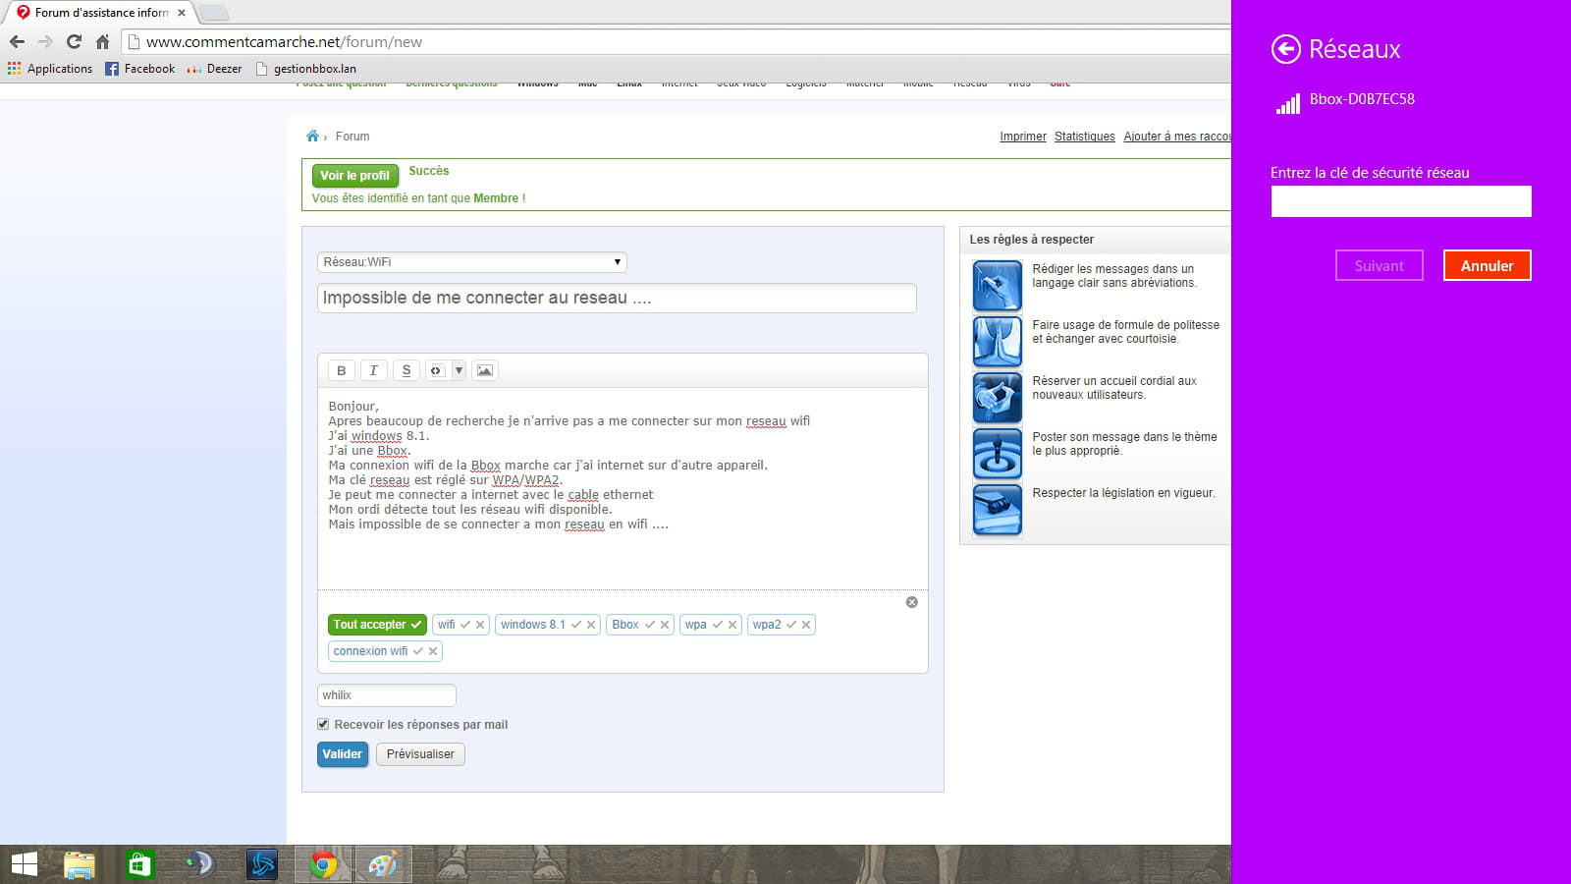Close the Forum d'assistance browser tab

[182, 13]
